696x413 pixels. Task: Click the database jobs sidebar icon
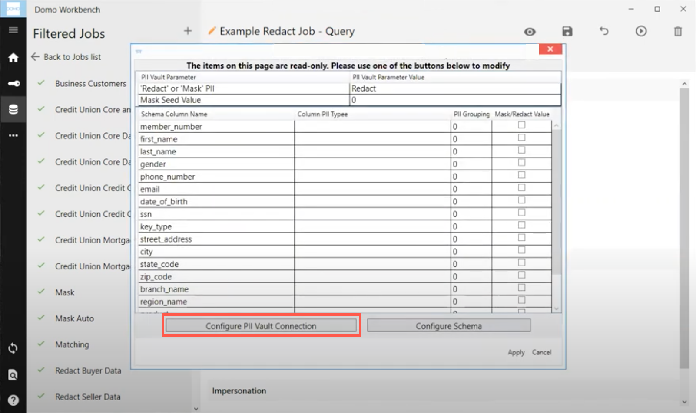13,109
